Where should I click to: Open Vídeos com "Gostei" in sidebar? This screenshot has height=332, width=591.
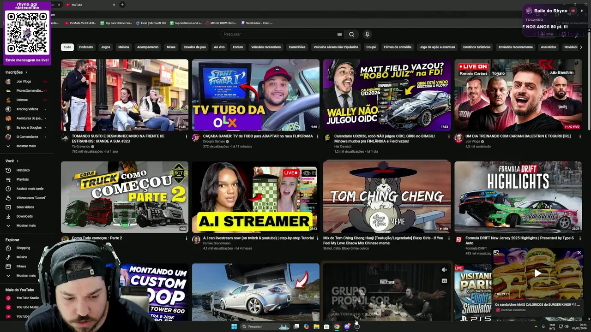(x=31, y=198)
